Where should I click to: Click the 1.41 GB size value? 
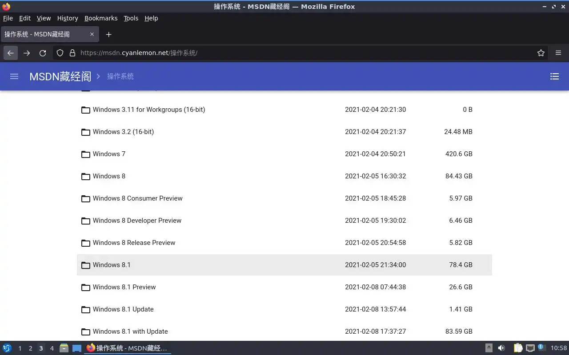click(x=461, y=309)
